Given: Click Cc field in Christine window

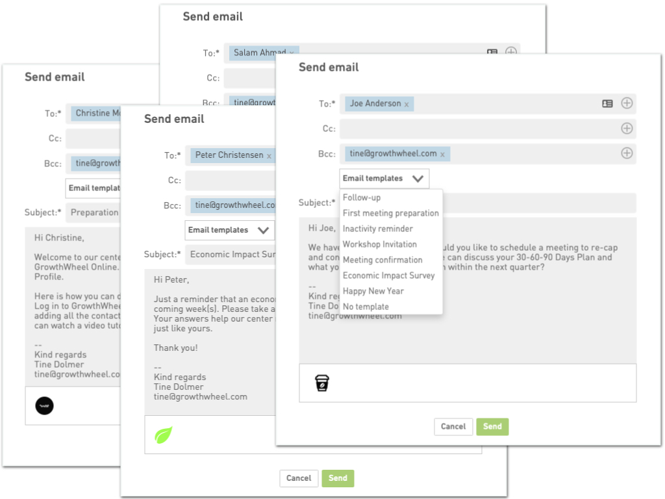Looking at the screenshot, I should click(94, 139).
